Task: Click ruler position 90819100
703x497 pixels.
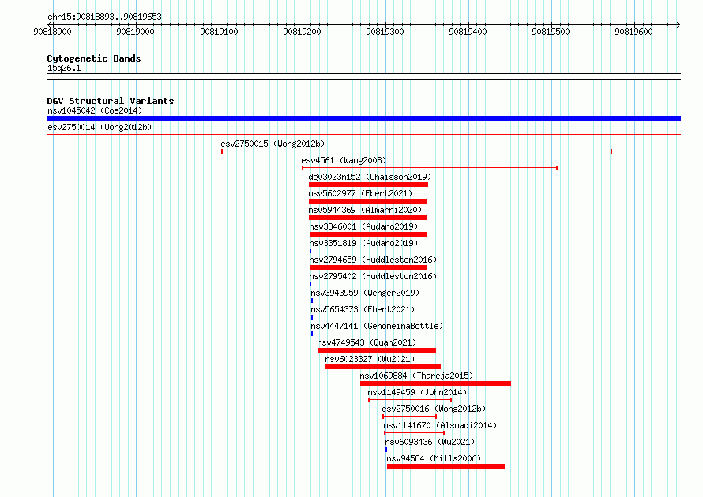Action: pos(220,32)
